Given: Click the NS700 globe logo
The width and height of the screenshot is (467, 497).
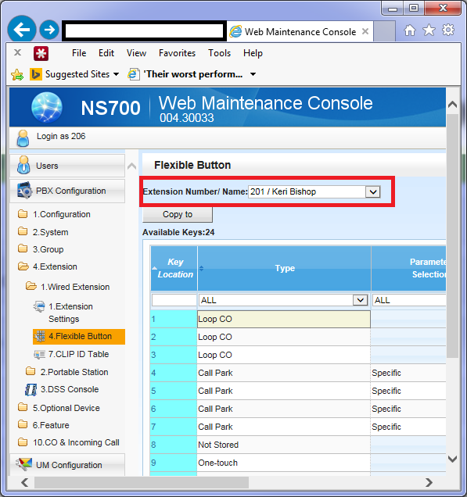Looking at the screenshot, I should [x=47, y=108].
